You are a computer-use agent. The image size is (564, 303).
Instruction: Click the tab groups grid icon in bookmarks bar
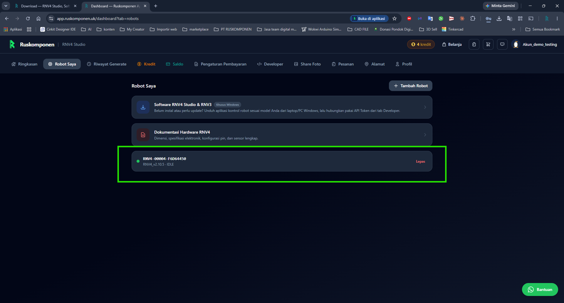tap(29, 29)
